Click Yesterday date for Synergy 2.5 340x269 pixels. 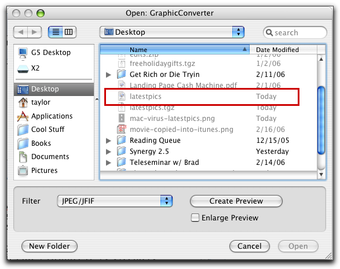click(272, 152)
